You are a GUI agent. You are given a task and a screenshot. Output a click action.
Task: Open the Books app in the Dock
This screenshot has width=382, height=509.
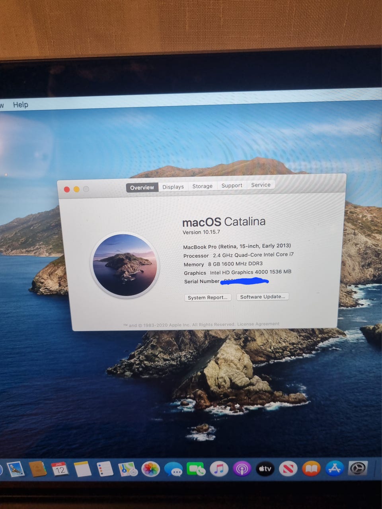click(311, 469)
